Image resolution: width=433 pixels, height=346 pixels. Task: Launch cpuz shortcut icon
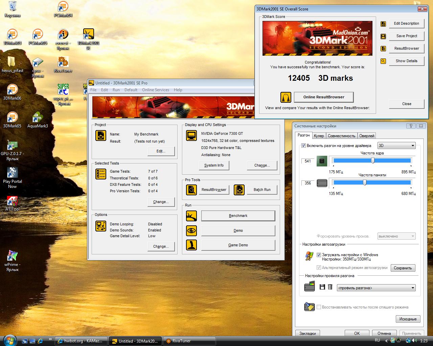point(38,67)
